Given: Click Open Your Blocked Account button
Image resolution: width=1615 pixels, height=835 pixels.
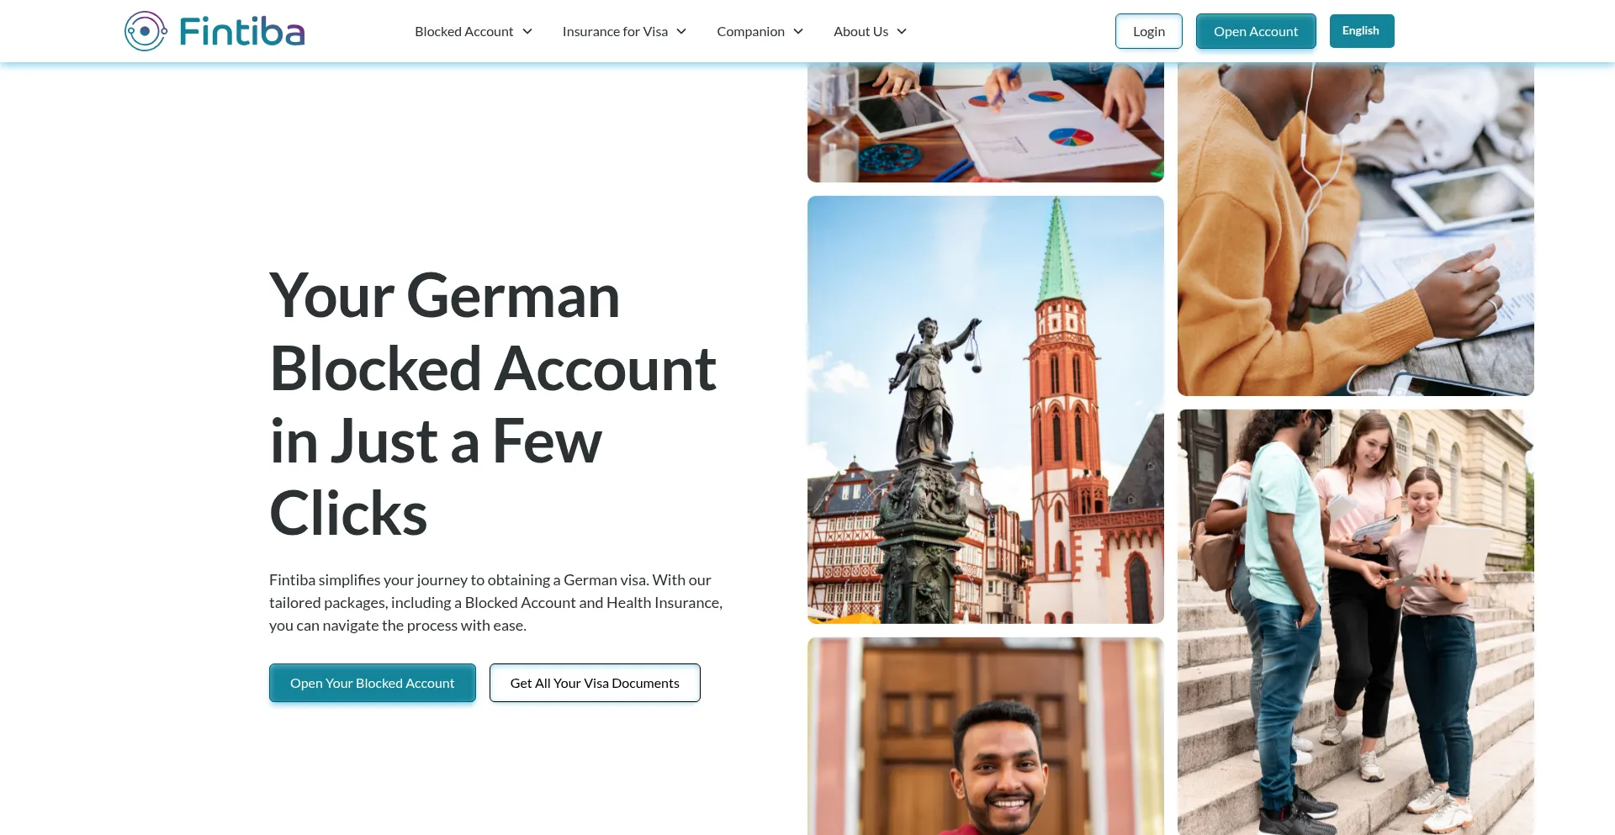Looking at the screenshot, I should (x=373, y=683).
